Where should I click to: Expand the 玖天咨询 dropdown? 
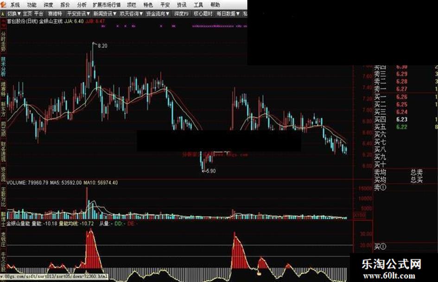click(x=131, y=13)
